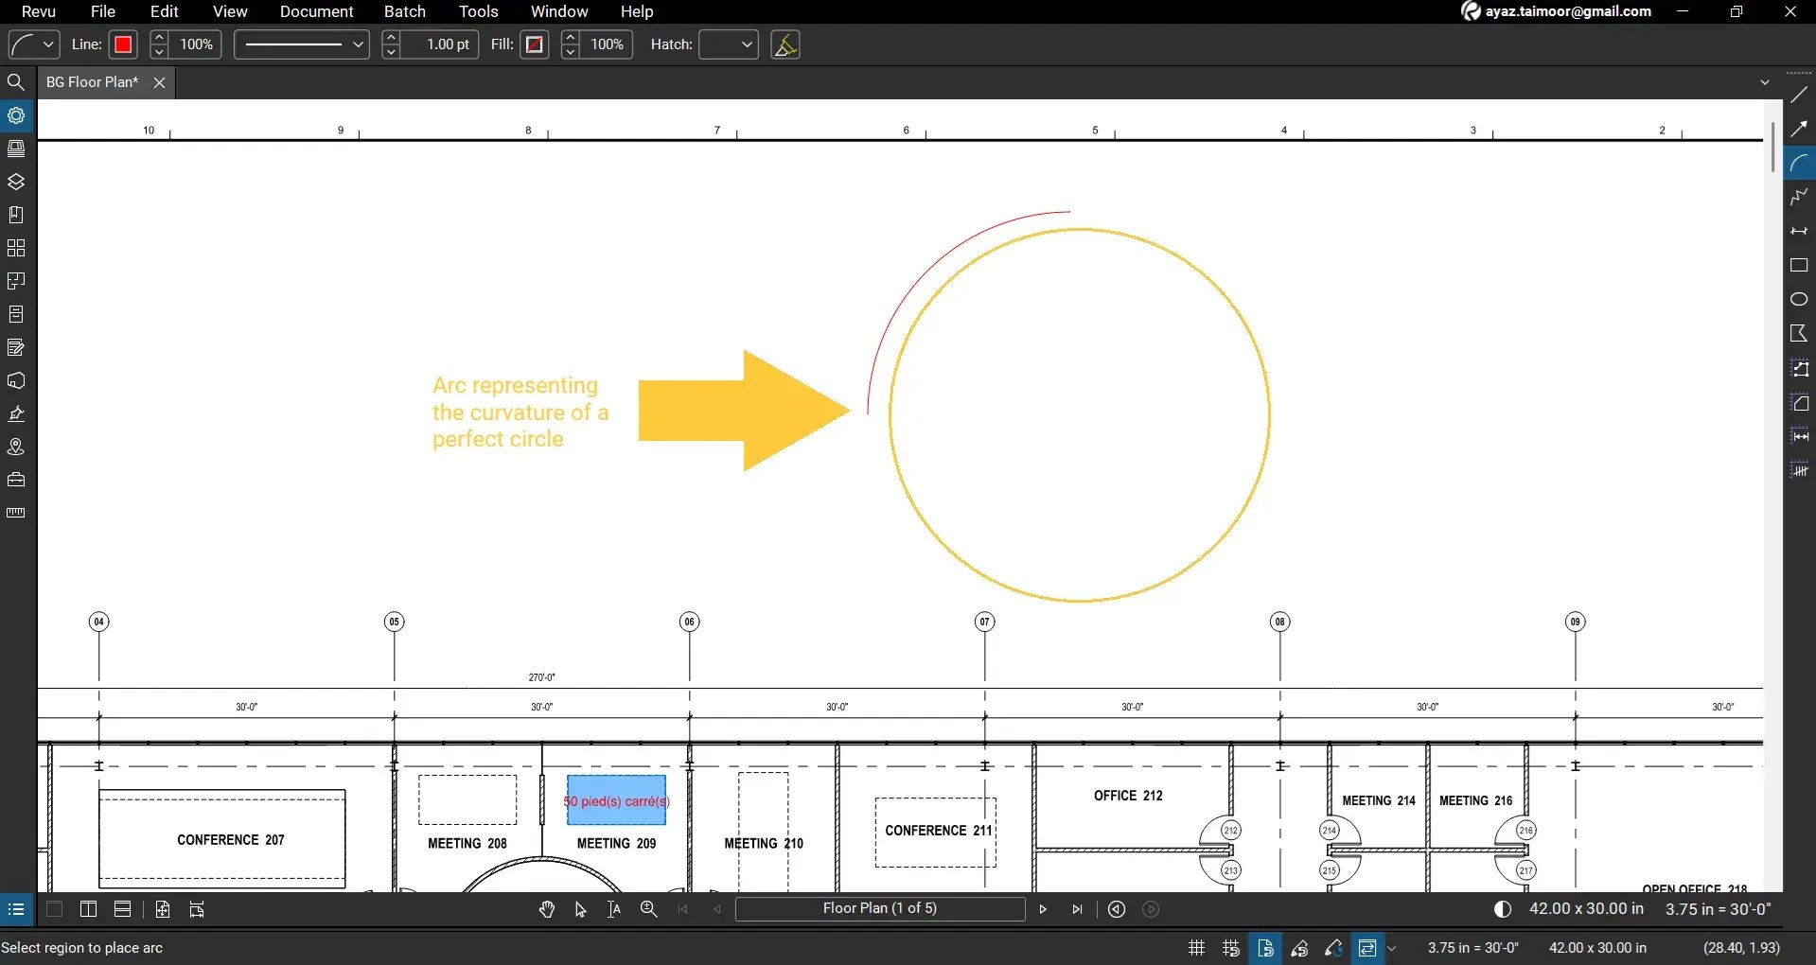Open the Batch menu

pyautogui.click(x=404, y=11)
